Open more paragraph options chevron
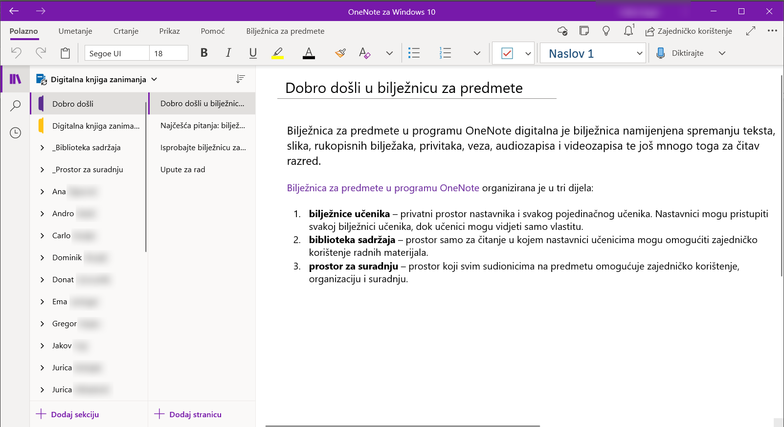Image resolution: width=784 pixels, height=427 pixels. click(477, 53)
